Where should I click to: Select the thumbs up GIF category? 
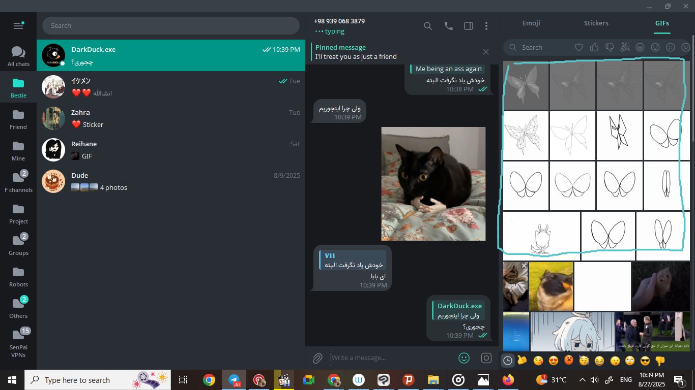click(x=594, y=47)
